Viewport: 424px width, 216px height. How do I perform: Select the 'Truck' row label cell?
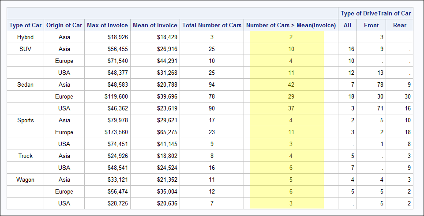[26, 156]
